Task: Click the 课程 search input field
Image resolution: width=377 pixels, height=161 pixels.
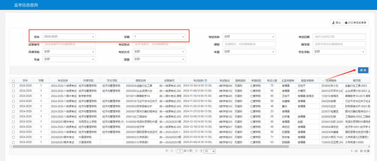Action: click(249, 44)
